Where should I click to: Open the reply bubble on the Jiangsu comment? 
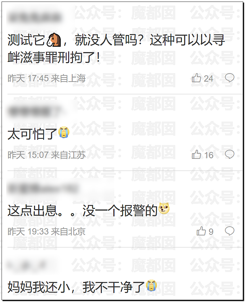(x=230, y=154)
